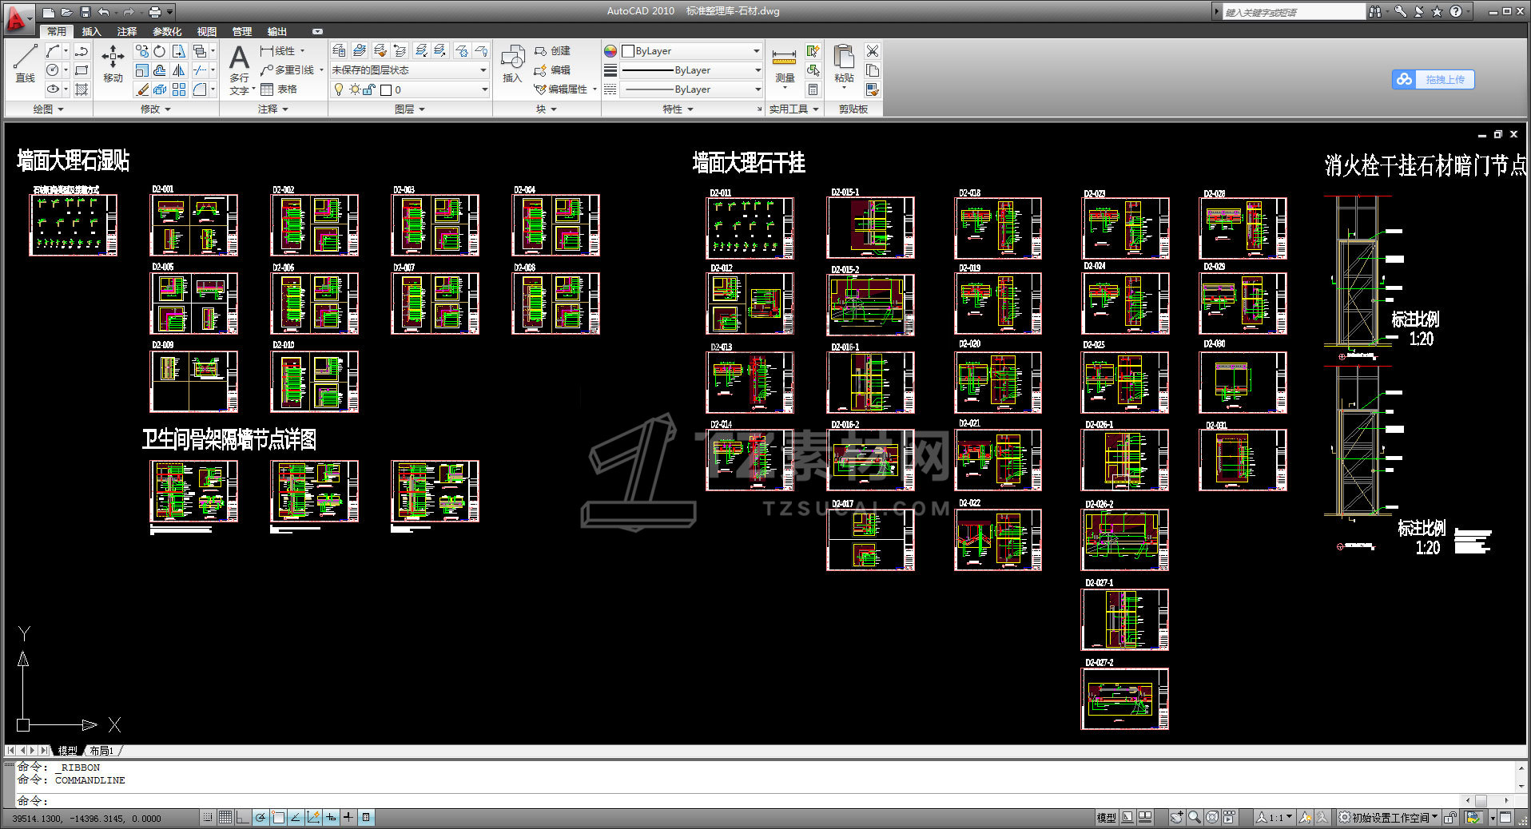The width and height of the screenshot is (1531, 829).
Task: Switch to the 视图 ribbon tab
Action: tap(207, 31)
